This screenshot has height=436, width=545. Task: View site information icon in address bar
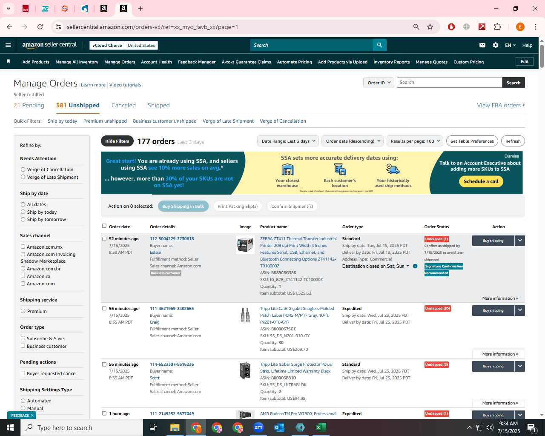(x=58, y=27)
